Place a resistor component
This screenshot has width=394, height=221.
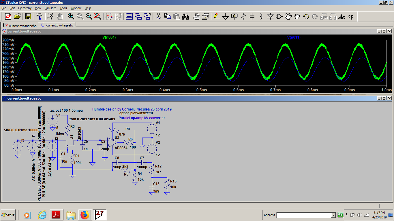click(243, 16)
